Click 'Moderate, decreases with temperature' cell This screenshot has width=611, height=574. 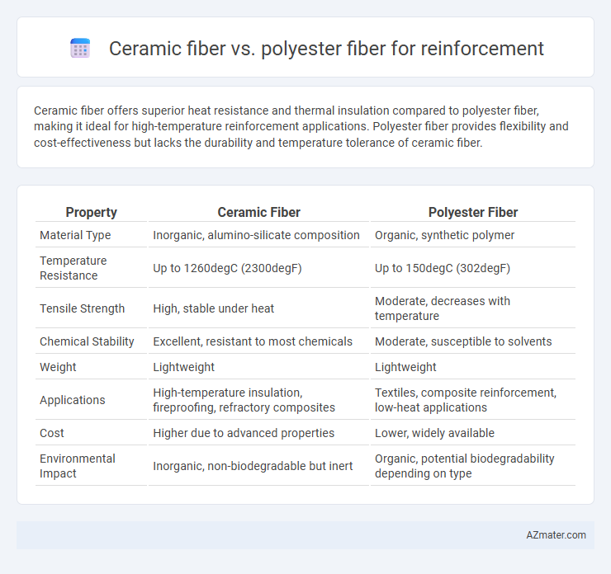(x=443, y=308)
